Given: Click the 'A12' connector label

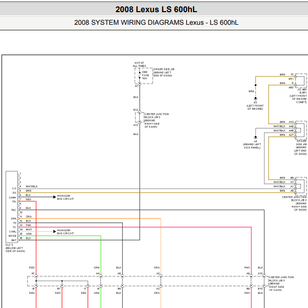Looking at the screenshot, I should click(136, 125).
